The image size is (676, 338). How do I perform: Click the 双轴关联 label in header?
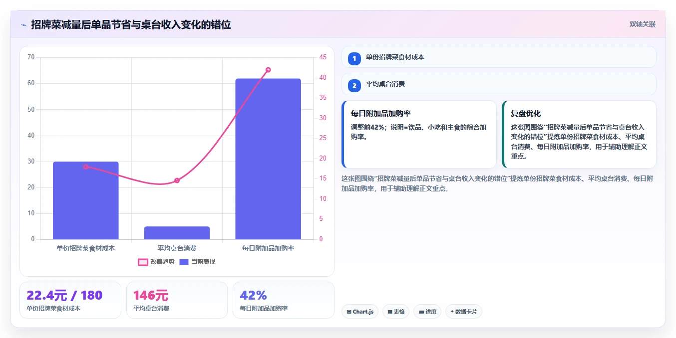642,24
